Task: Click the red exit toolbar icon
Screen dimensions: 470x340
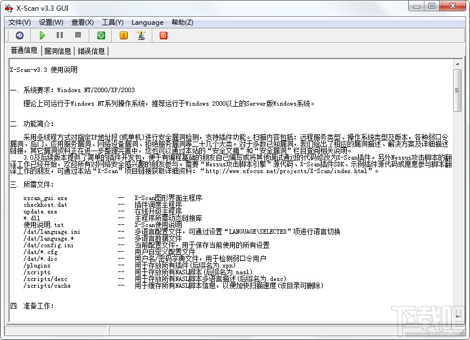Action: [x=164, y=35]
